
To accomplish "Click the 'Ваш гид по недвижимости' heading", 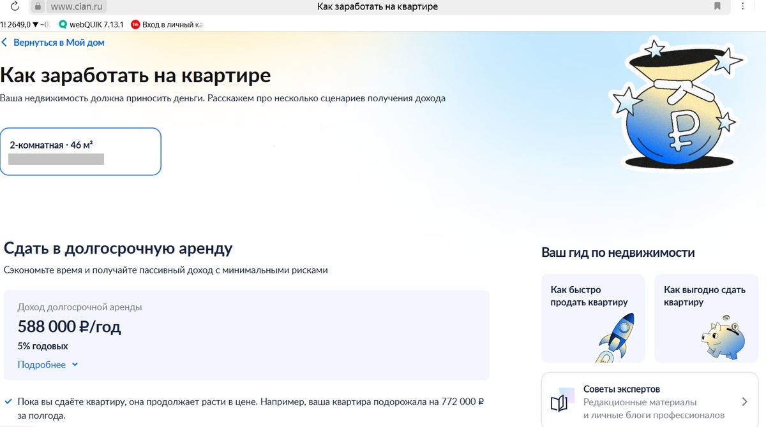I will click(618, 253).
